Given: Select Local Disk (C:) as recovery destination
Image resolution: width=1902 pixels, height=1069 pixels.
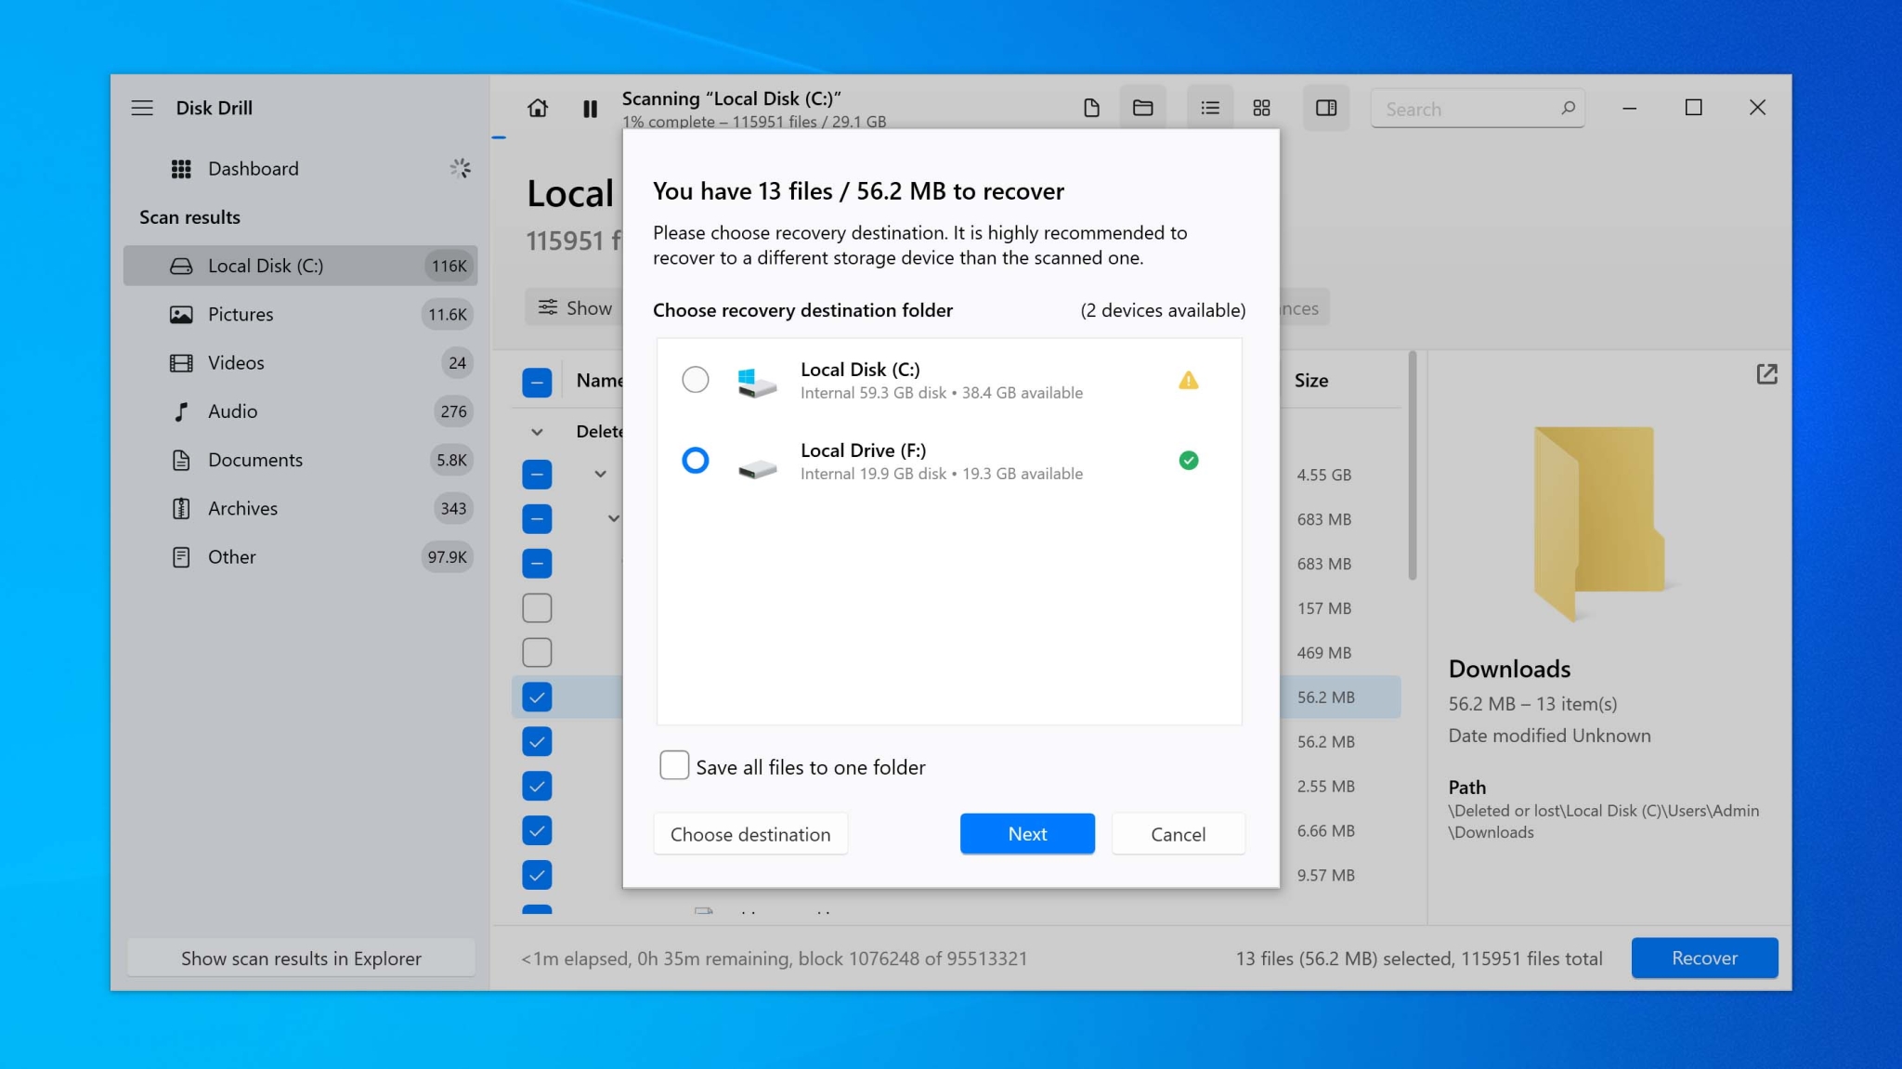Looking at the screenshot, I should pyautogui.click(x=695, y=379).
